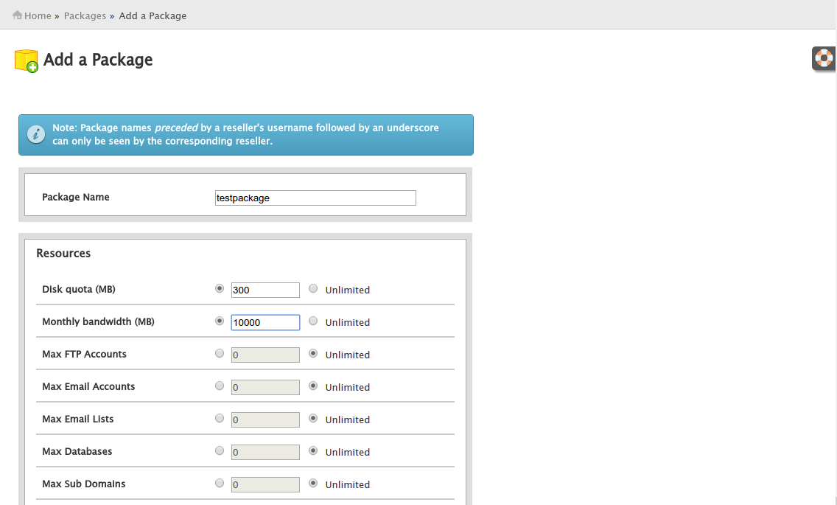Open the Packages breadcrumb link
837x505 pixels.
(x=85, y=15)
